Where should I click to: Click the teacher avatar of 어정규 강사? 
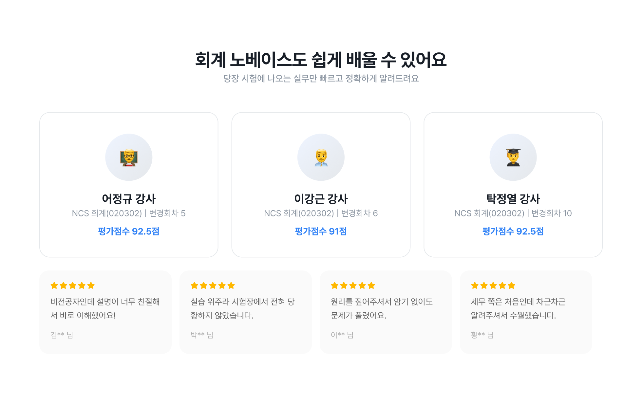click(129, 157)
